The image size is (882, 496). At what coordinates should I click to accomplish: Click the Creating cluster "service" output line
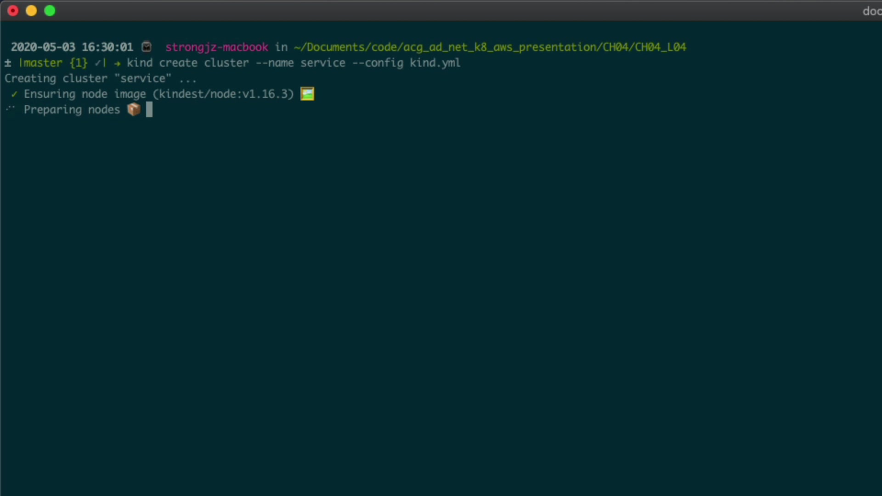coord(101,79)
